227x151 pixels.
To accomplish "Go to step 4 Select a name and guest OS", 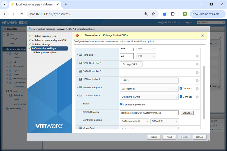I will [x=49, y=40].
